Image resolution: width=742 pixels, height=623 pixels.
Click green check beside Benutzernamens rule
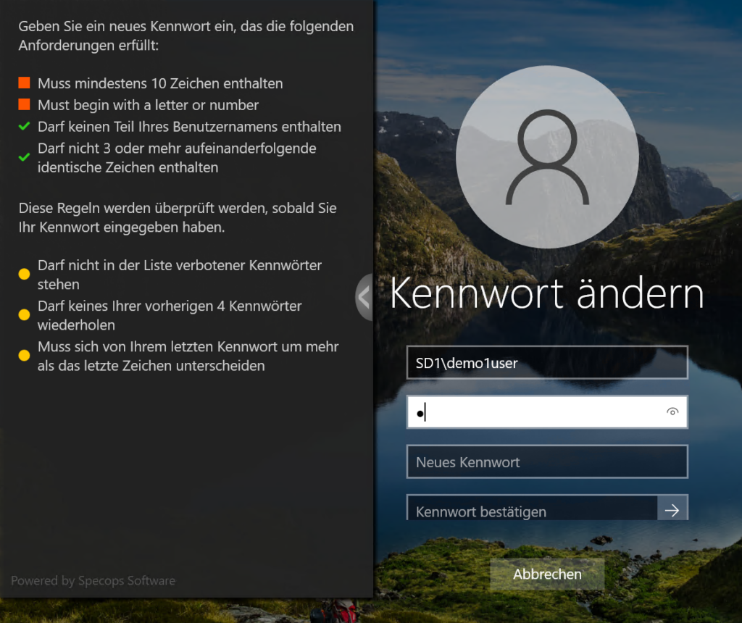coord(24,126)
